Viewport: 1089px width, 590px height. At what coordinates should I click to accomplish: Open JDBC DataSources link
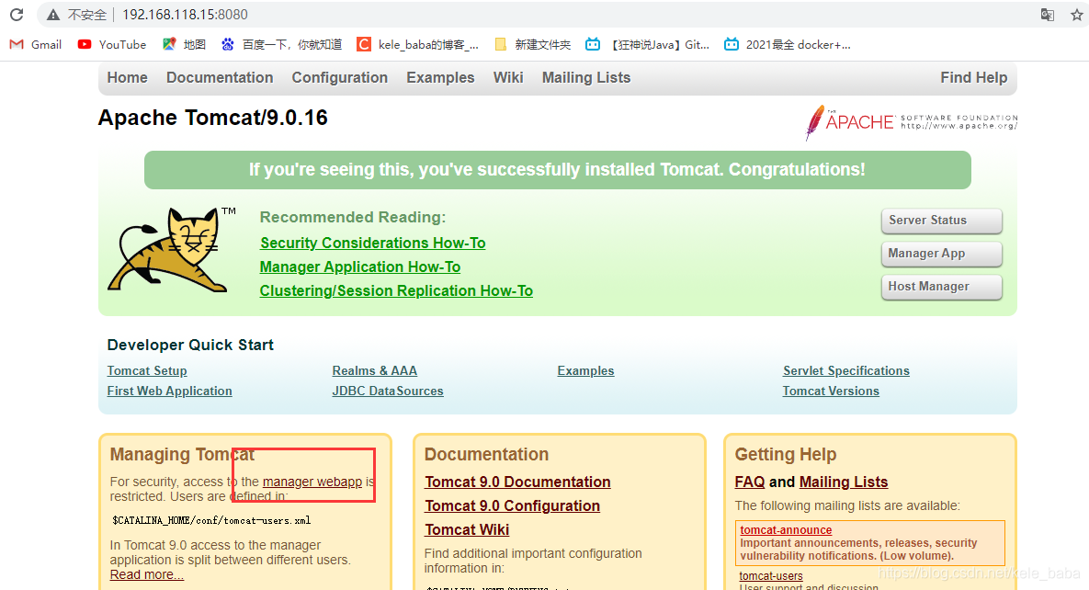(388, 391)
